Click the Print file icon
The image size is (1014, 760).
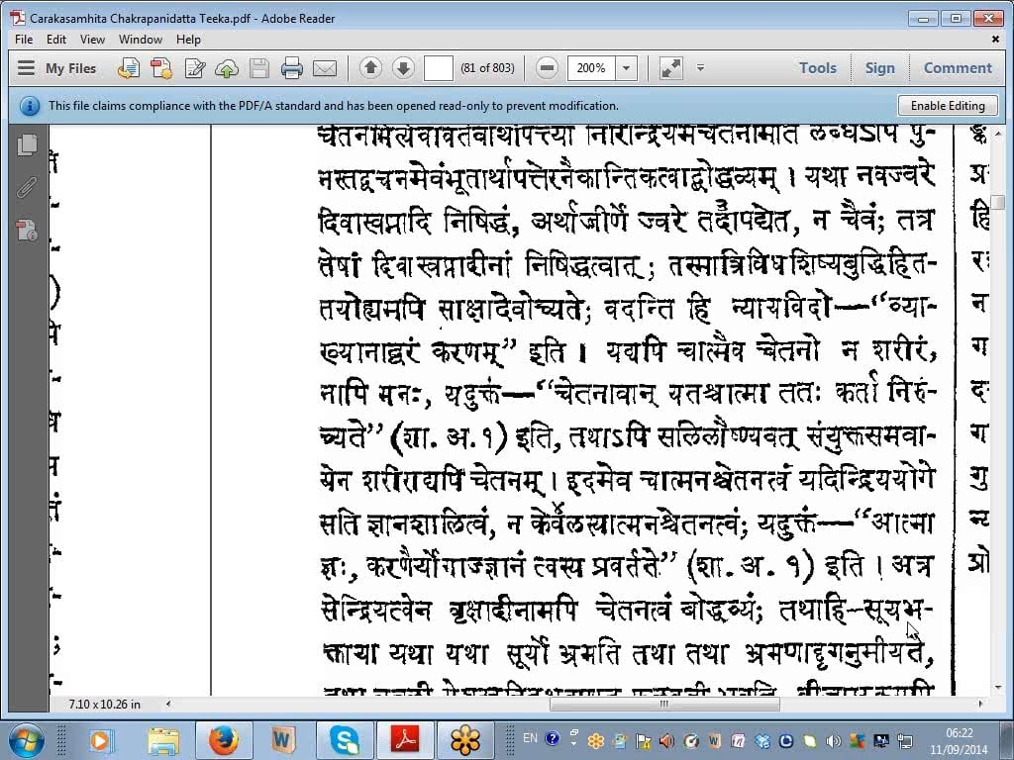(291, 68)
